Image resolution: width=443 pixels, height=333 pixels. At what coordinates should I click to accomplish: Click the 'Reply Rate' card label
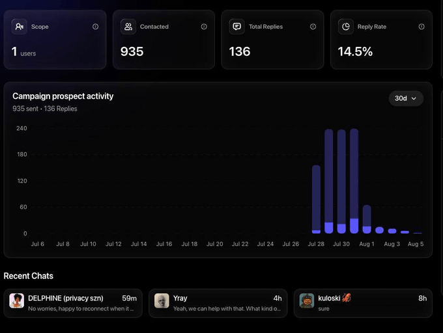[x=372, y=27]
